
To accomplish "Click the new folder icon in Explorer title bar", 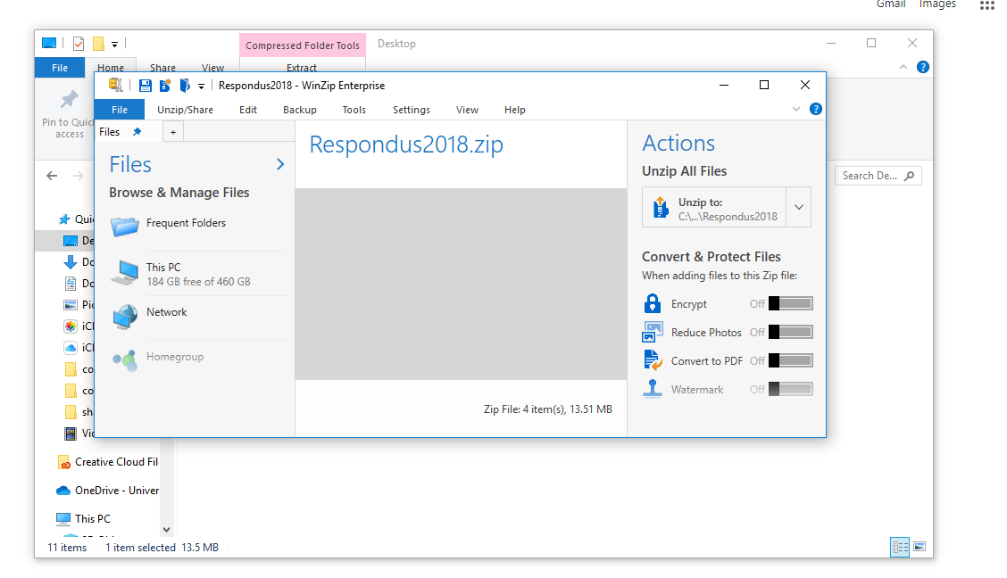I will click(98, 44).
